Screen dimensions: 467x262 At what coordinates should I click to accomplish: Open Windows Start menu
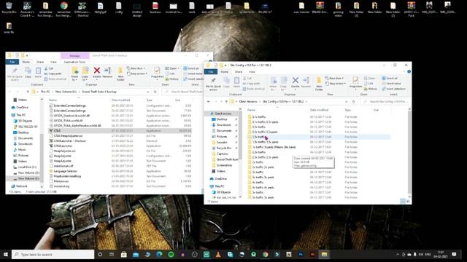pyautogui.click(x=6, y=255)
